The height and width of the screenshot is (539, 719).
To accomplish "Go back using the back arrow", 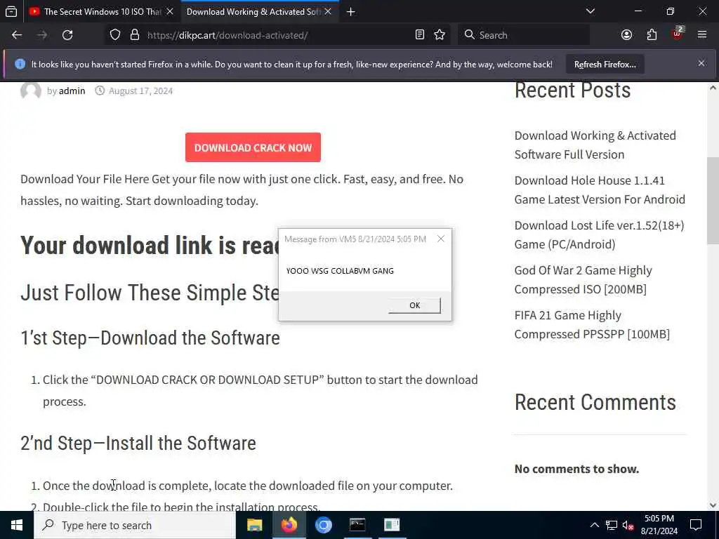I will pyautogui.click(x=17, y=35).
